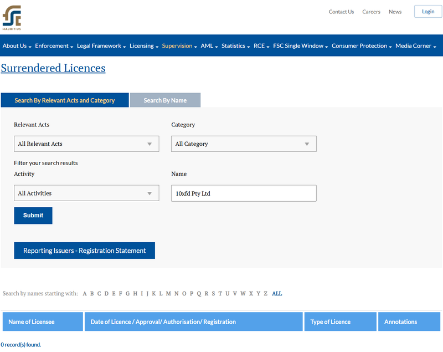The image size is (443, 352).
Task: Filter names starting with F
Action: (120, 293)
